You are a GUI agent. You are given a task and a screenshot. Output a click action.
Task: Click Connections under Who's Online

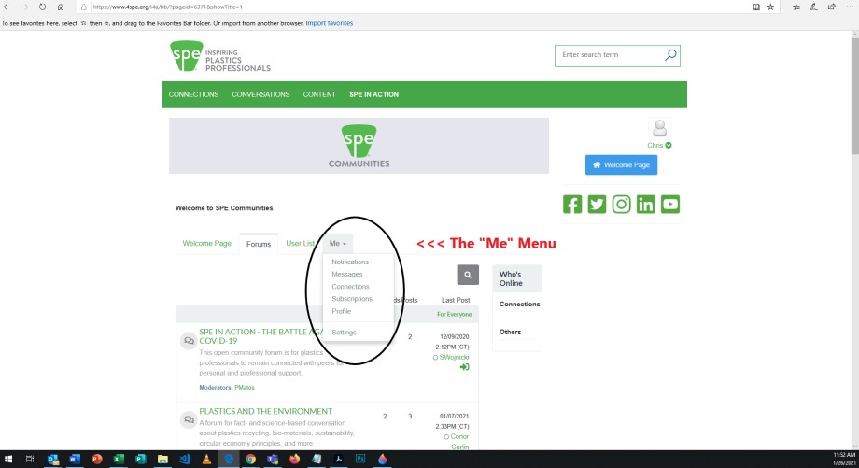519,305
